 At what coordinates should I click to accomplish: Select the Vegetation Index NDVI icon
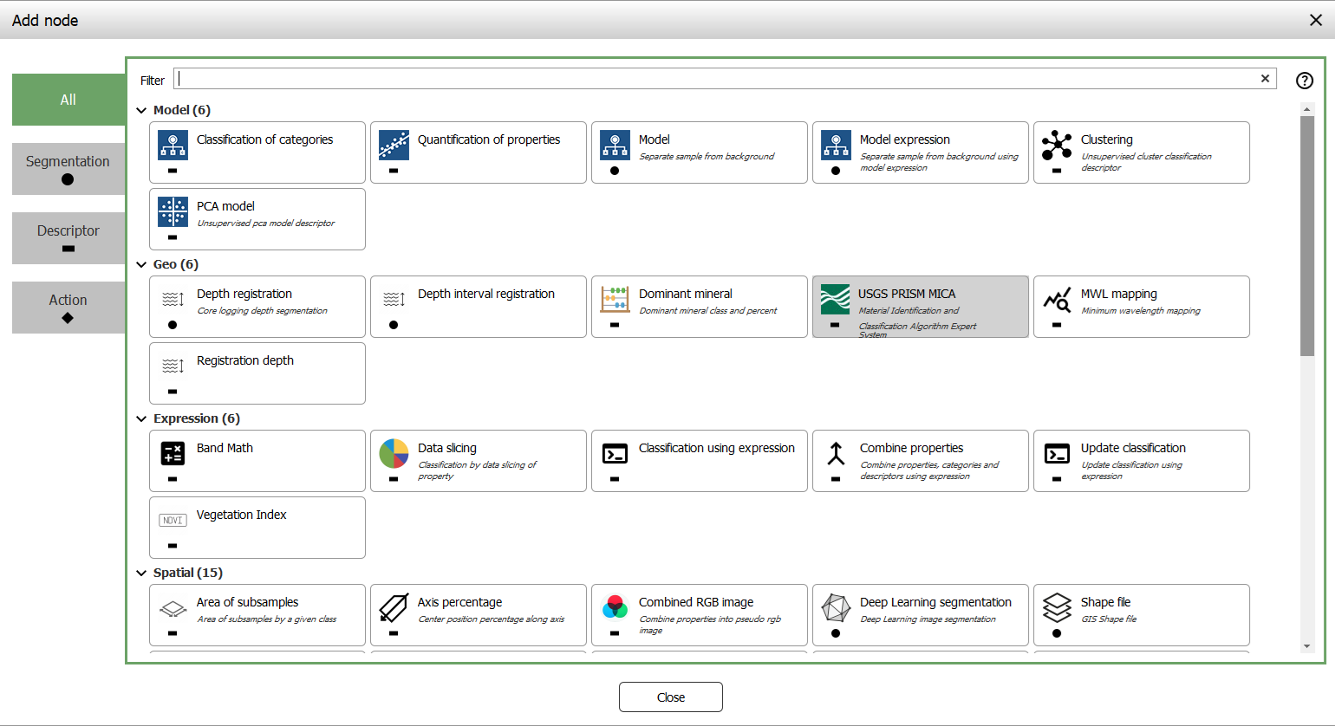pyautogui.click(x=173, y=520)
